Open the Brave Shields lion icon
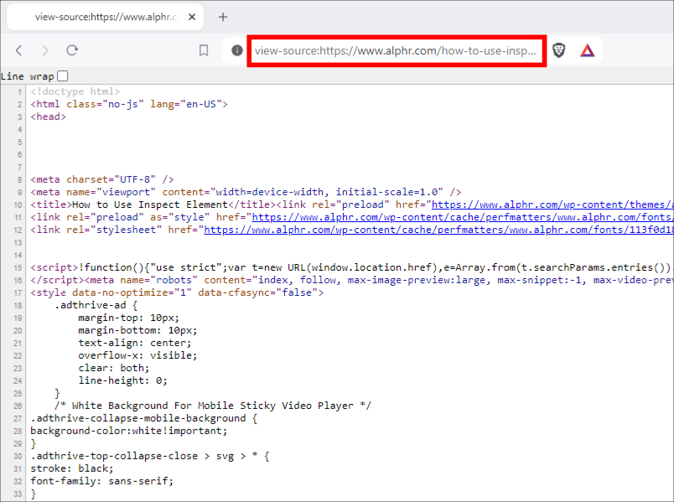The height and width of the screenshot is (502, 674). (558, 50)
